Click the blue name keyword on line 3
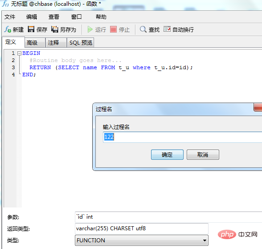262x249 pixels. point(90,67)
